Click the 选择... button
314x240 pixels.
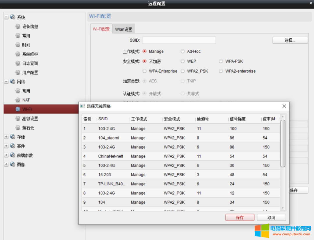click(x=290, y=40)
